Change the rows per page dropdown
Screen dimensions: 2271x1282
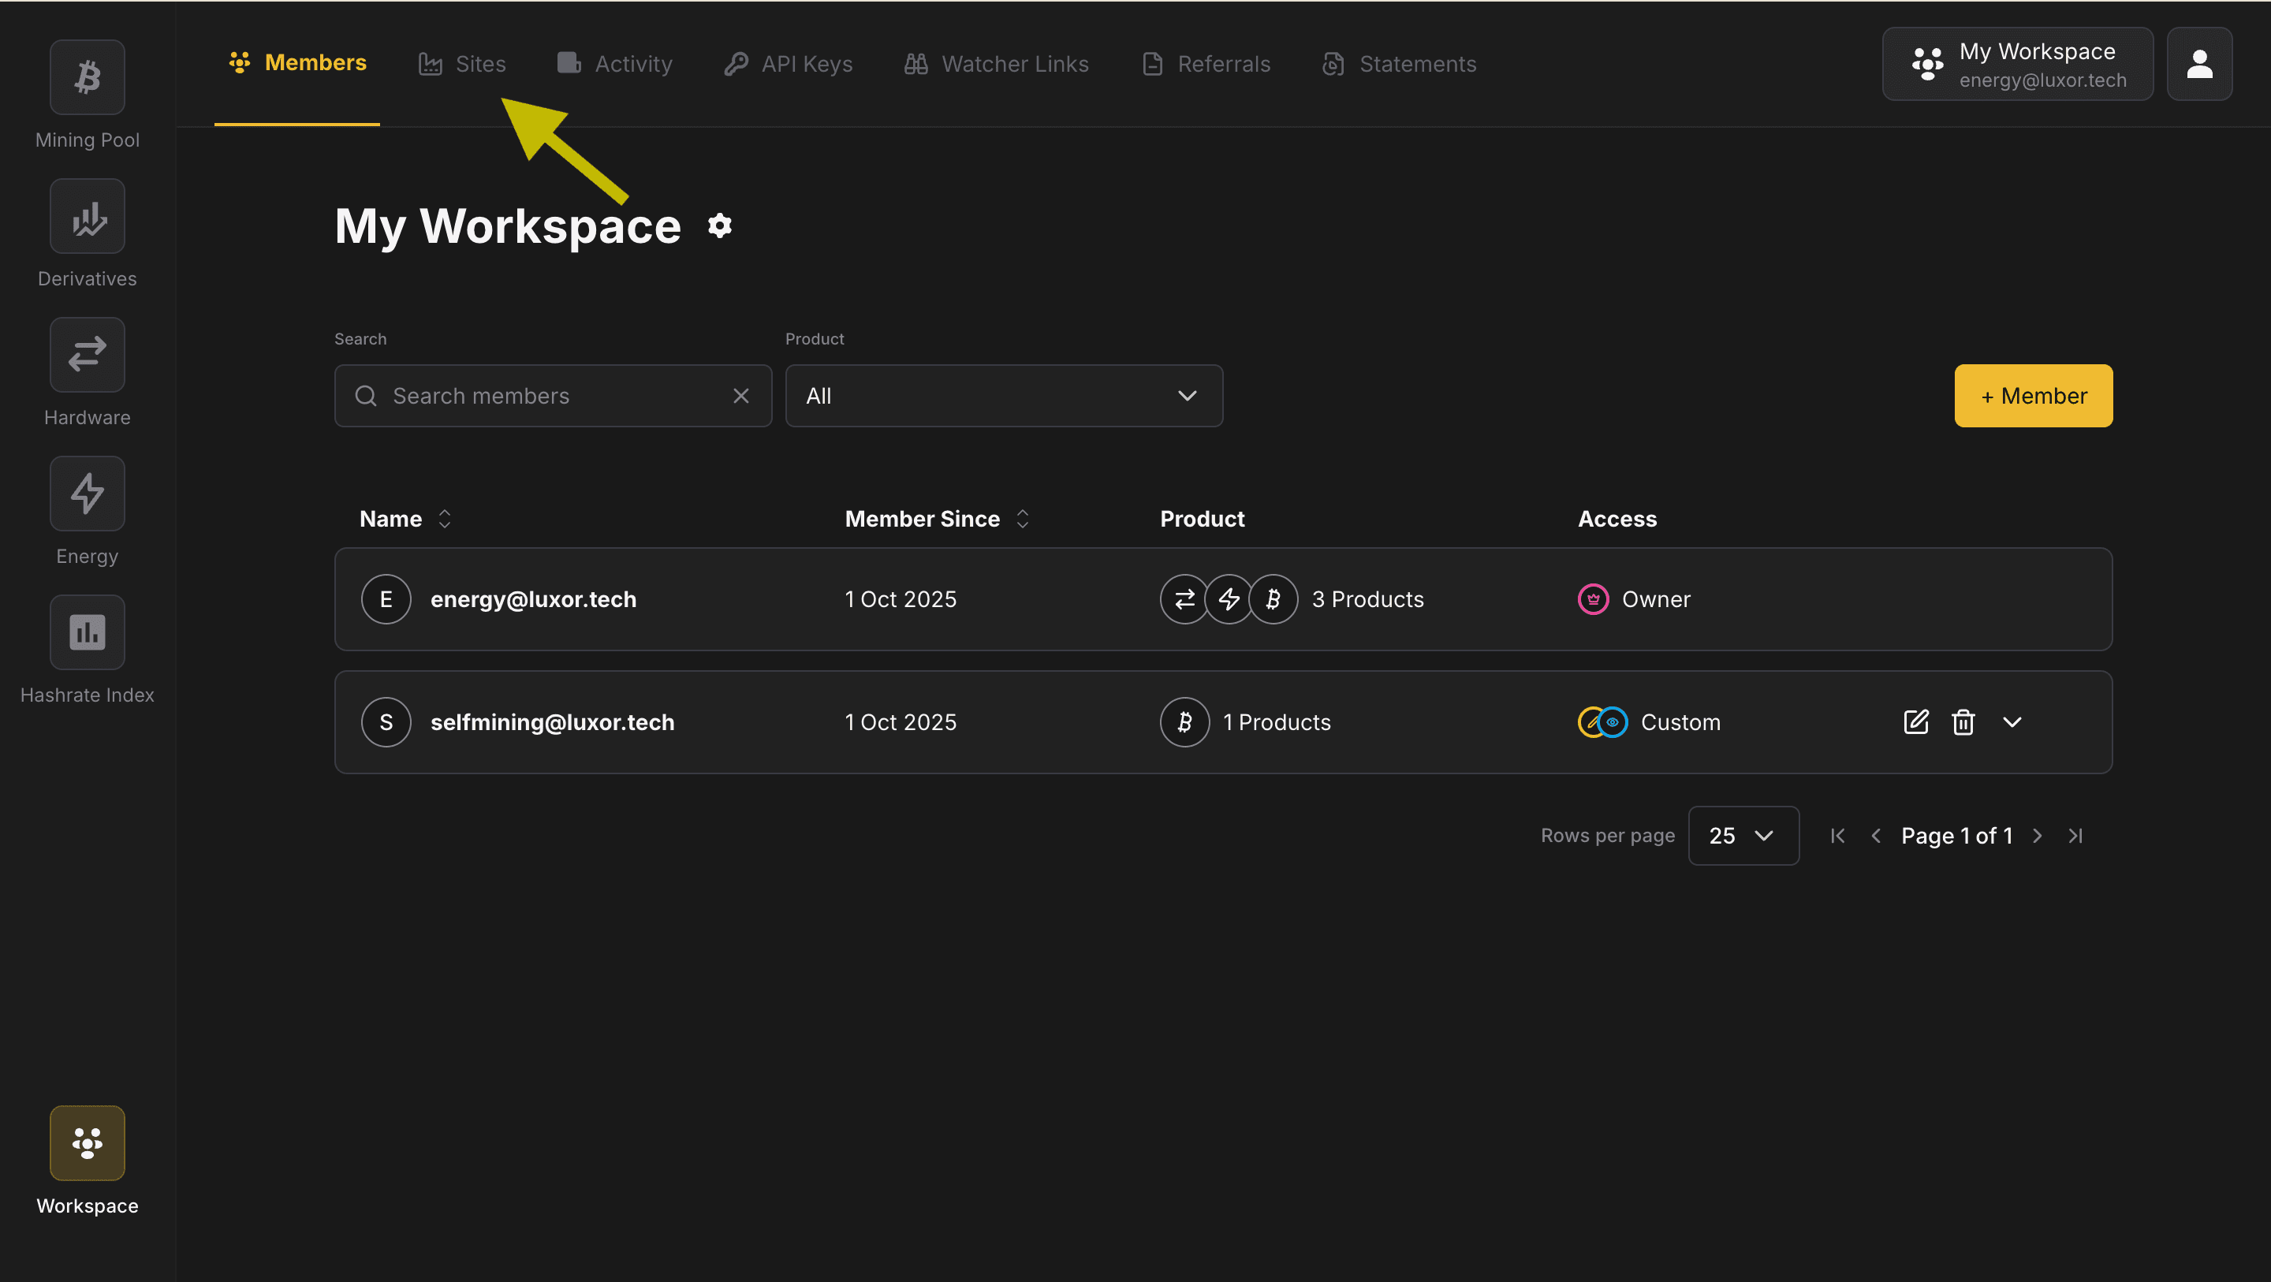(1742, 835)
